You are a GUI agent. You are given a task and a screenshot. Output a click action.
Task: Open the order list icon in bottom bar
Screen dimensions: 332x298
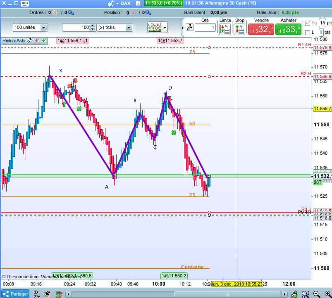[x=48, y=294]
